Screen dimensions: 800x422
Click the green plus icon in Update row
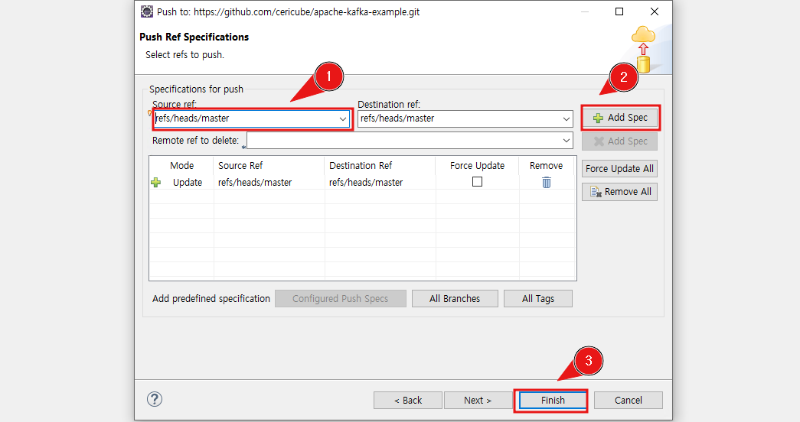tap(156, 183)
